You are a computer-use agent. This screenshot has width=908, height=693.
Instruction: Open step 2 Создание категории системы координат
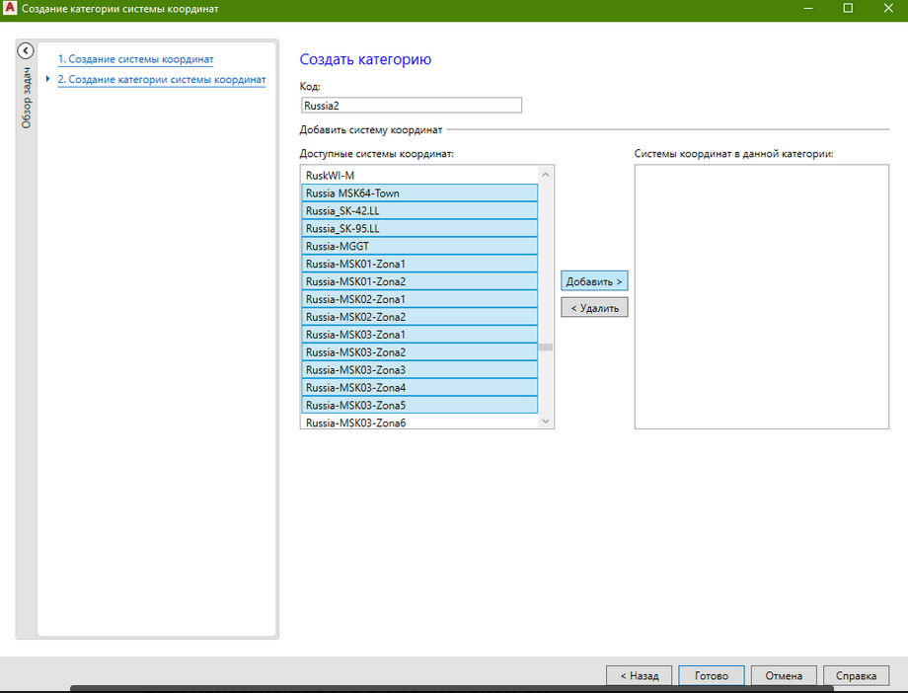point(161,79)
